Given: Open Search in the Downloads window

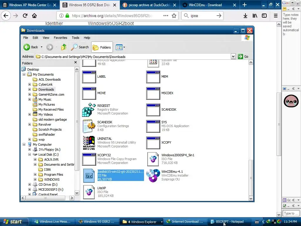Looking at the screenshot, I should 80,47.
